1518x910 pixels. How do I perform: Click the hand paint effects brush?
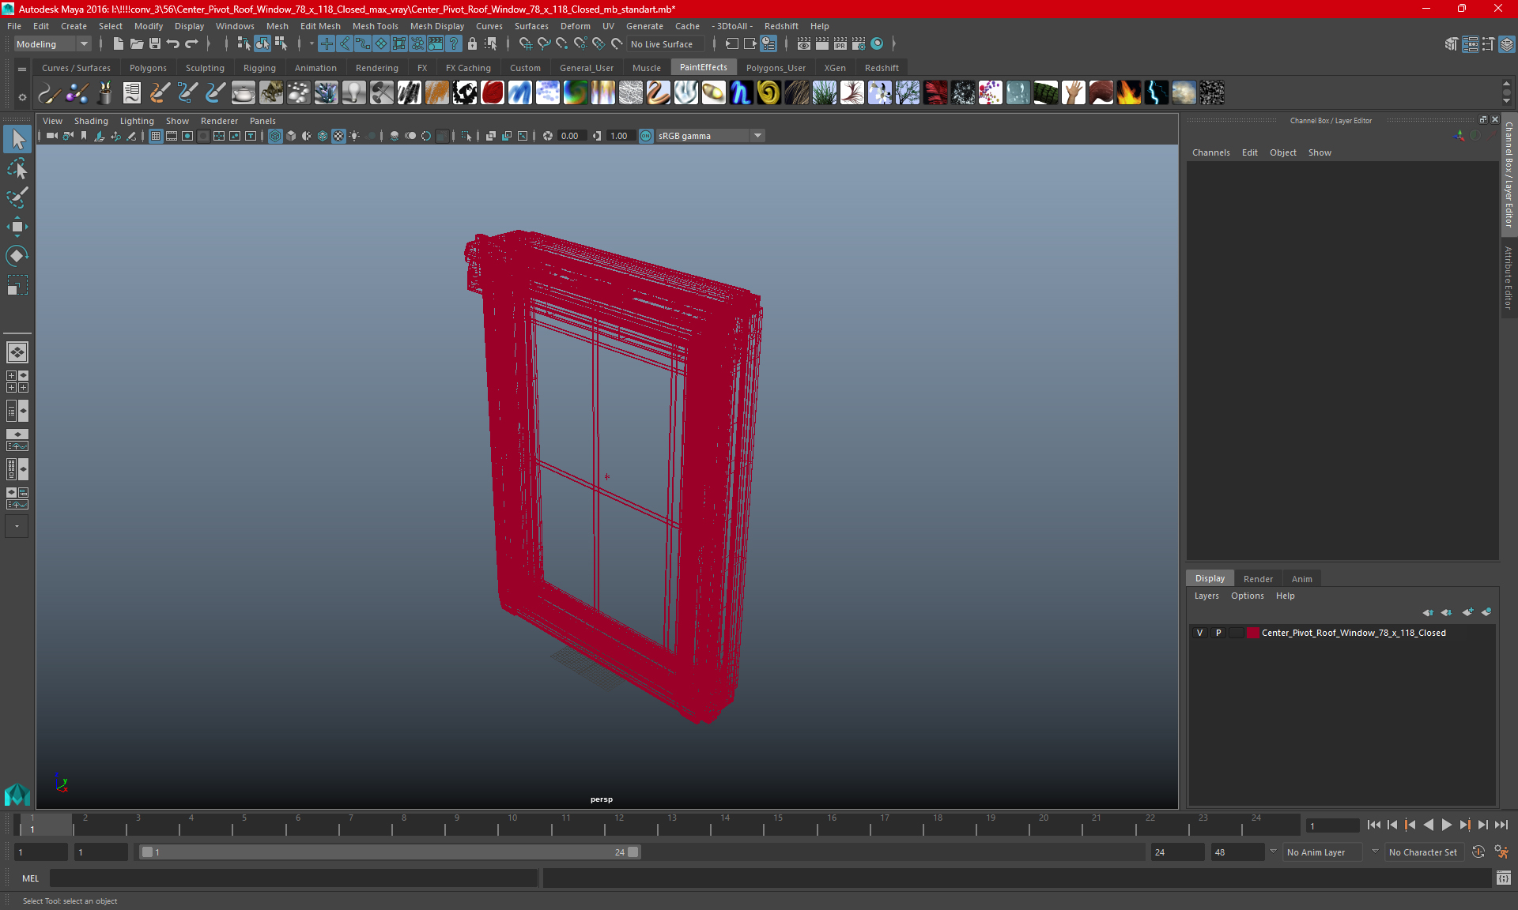point(1073,93)
